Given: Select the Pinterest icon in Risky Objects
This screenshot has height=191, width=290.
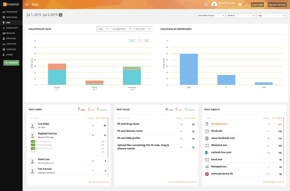Looking at the screenshot, I should click(x=207, y=174).
